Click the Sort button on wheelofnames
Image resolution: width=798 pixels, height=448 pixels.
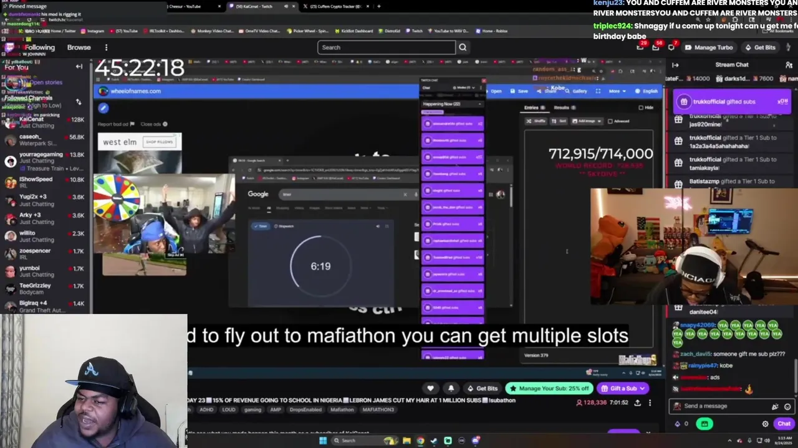559,121
